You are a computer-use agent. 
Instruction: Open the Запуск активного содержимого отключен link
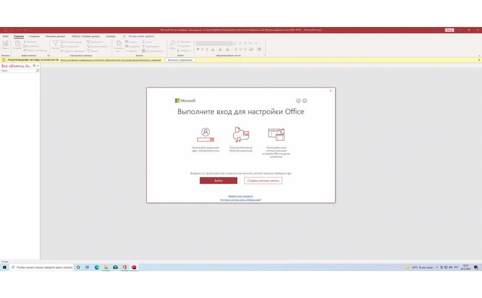[110, 60]
